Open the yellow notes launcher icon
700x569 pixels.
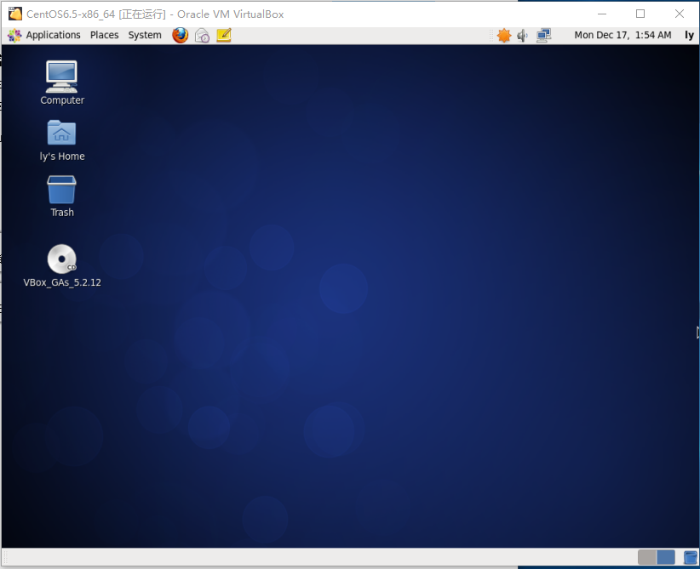coord(224,35)
